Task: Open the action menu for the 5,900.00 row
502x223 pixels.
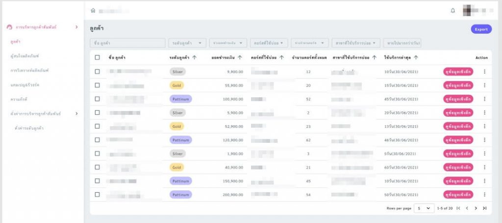Action: pos(484,112)
